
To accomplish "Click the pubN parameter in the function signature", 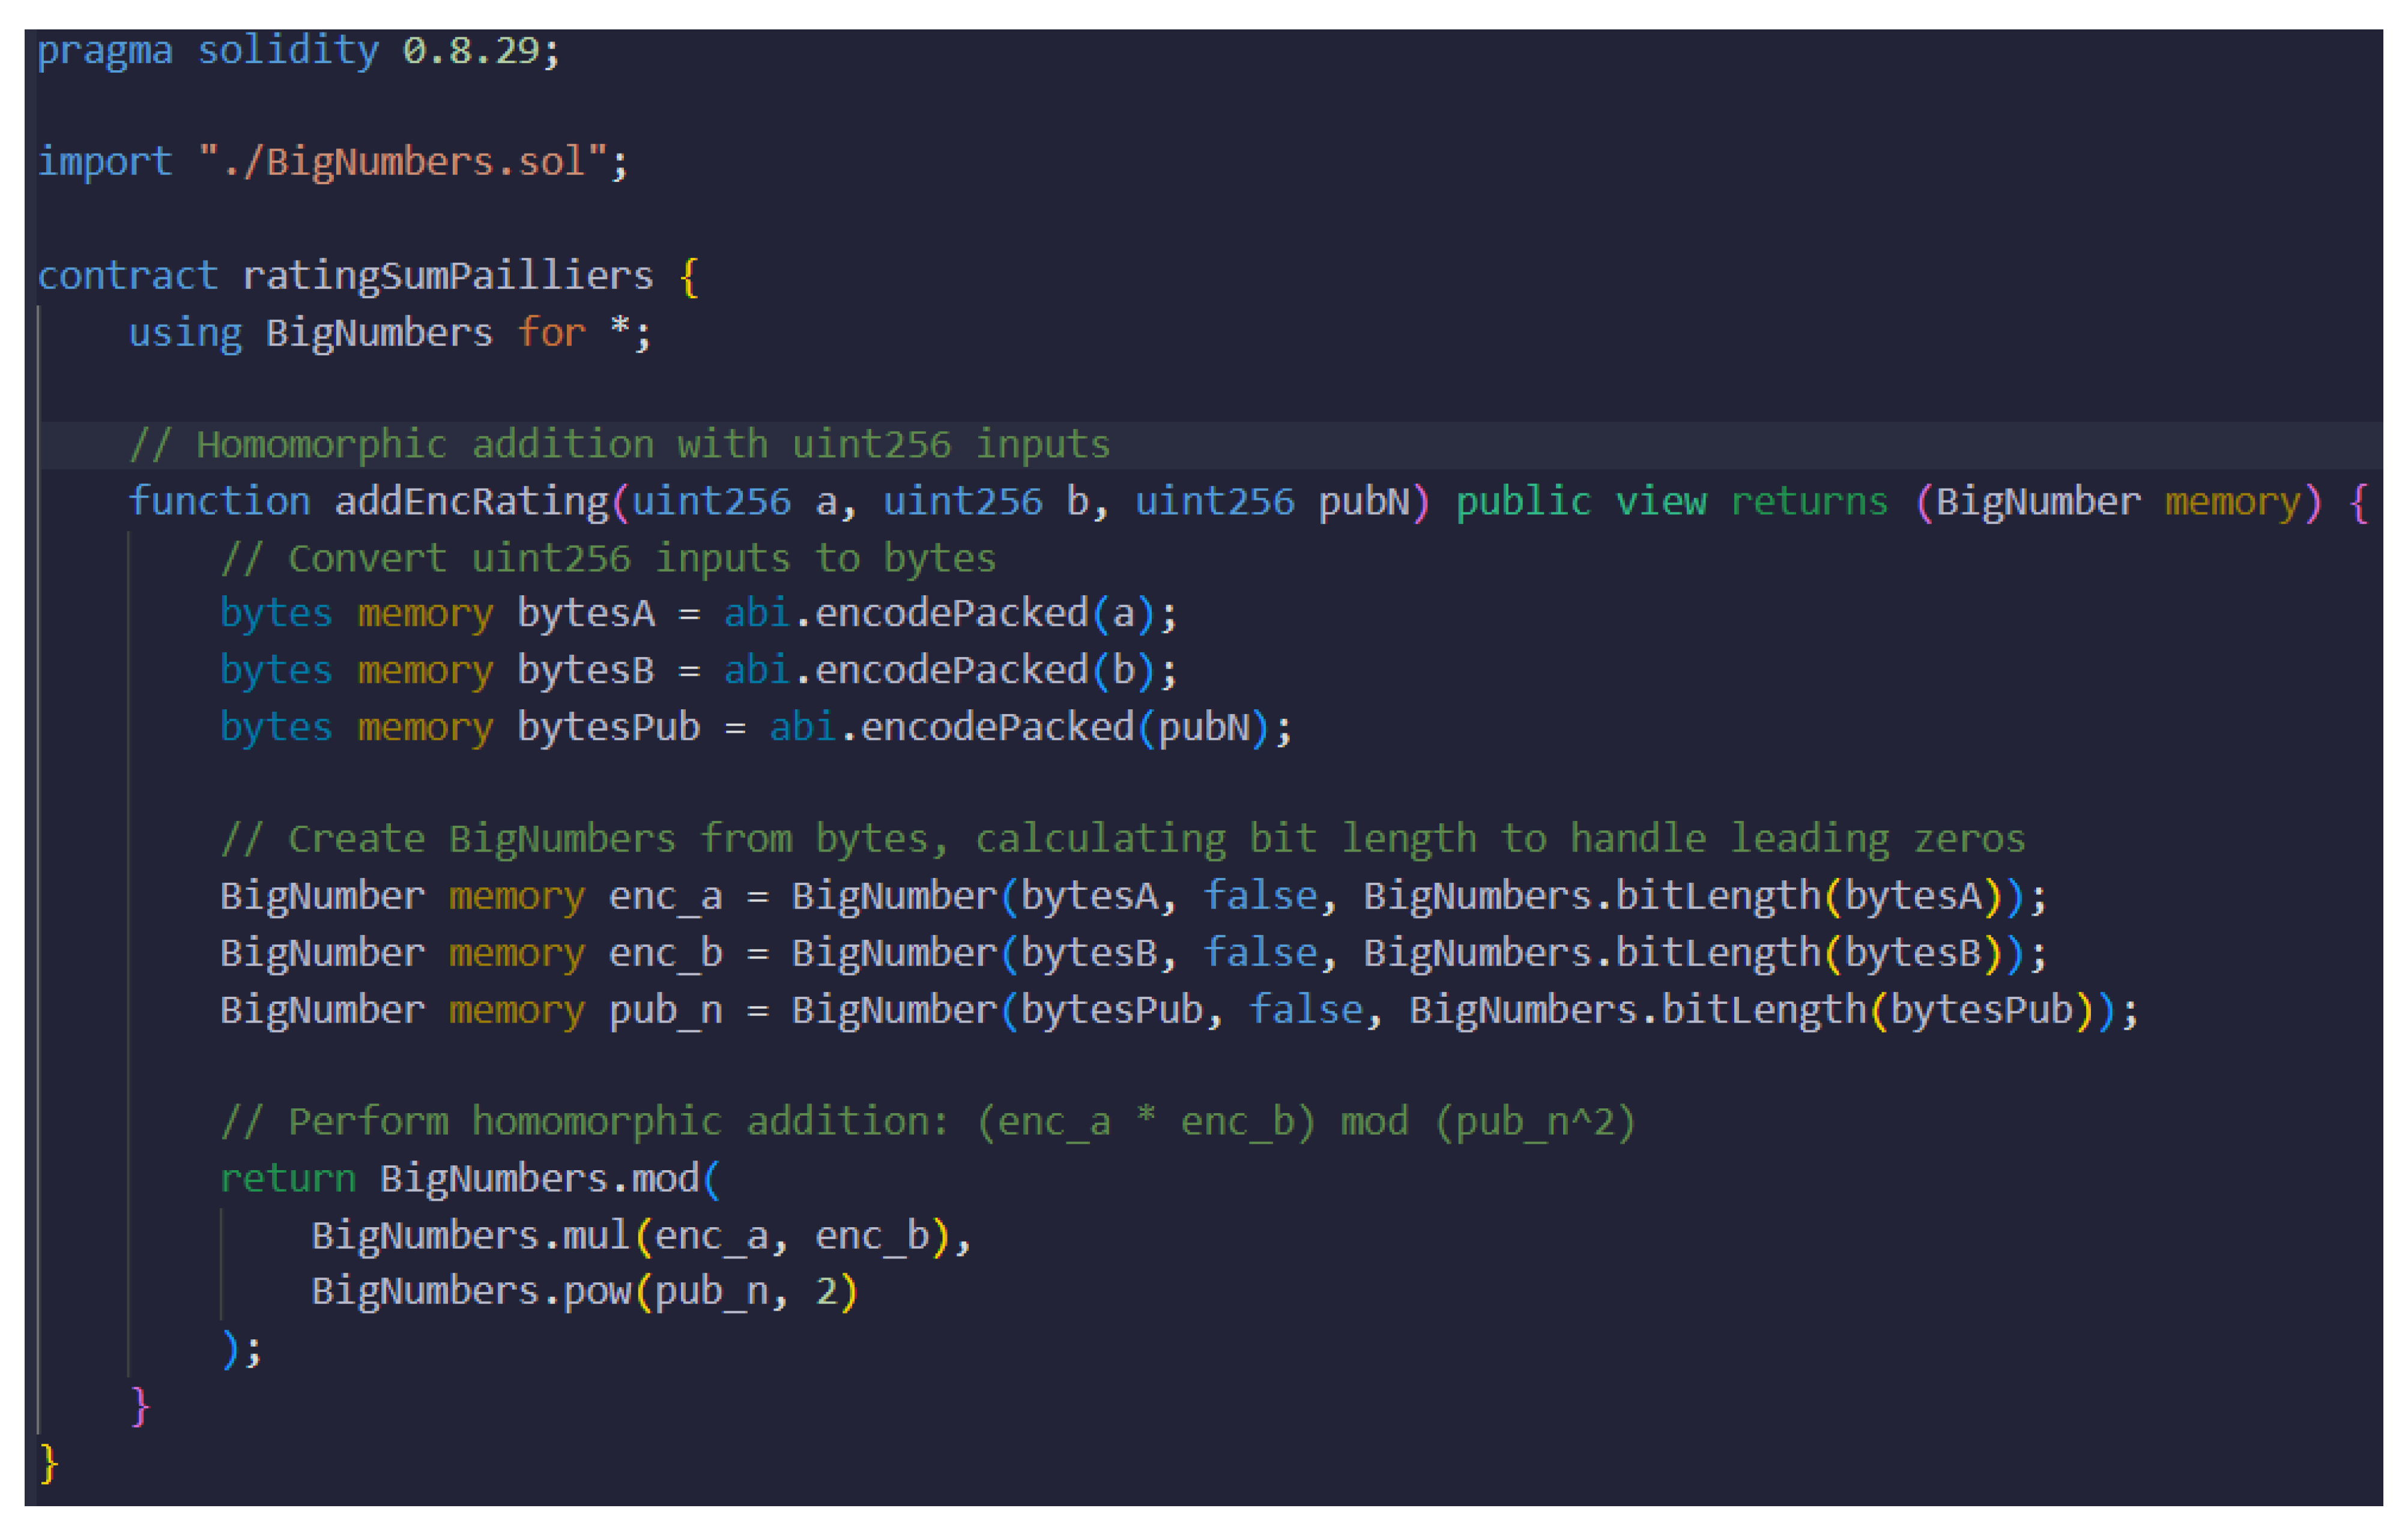I will [x=1364, y=502].
